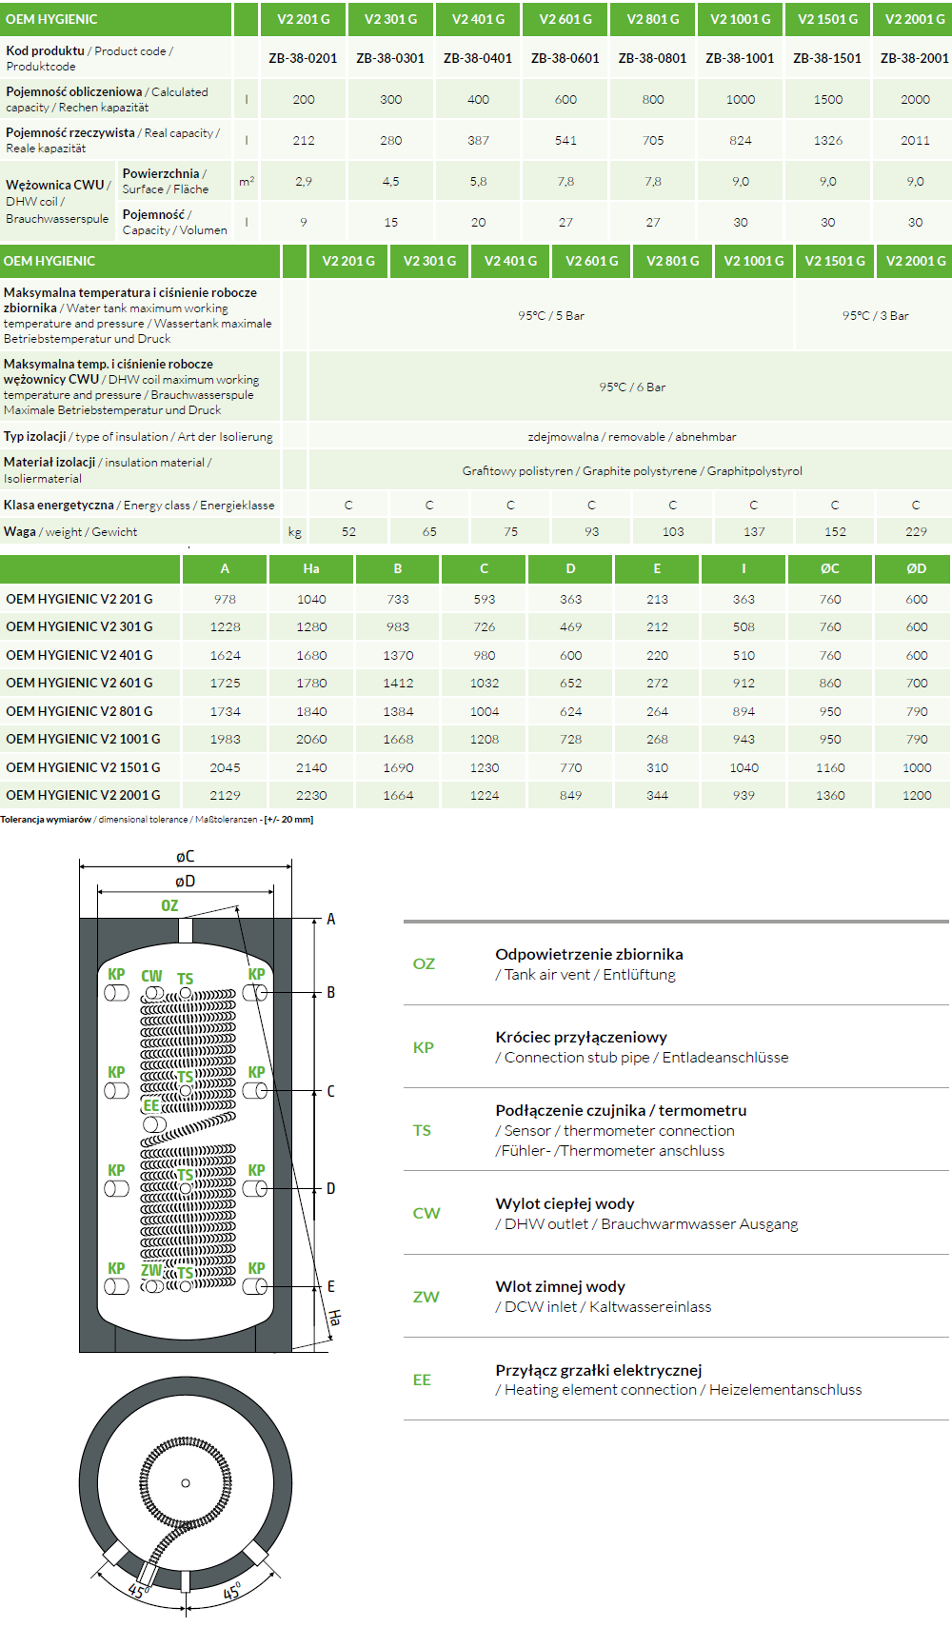Click 'Podłączenie czujnika / termometru' legend description

click(x=621, y=1110)
